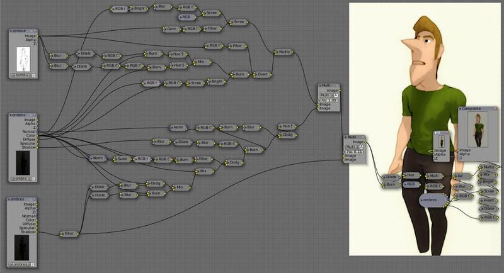The height and width of the screenshot is (273, 504).
Task: Click the upper ombres node Specular socket
Action: point(37,143)
